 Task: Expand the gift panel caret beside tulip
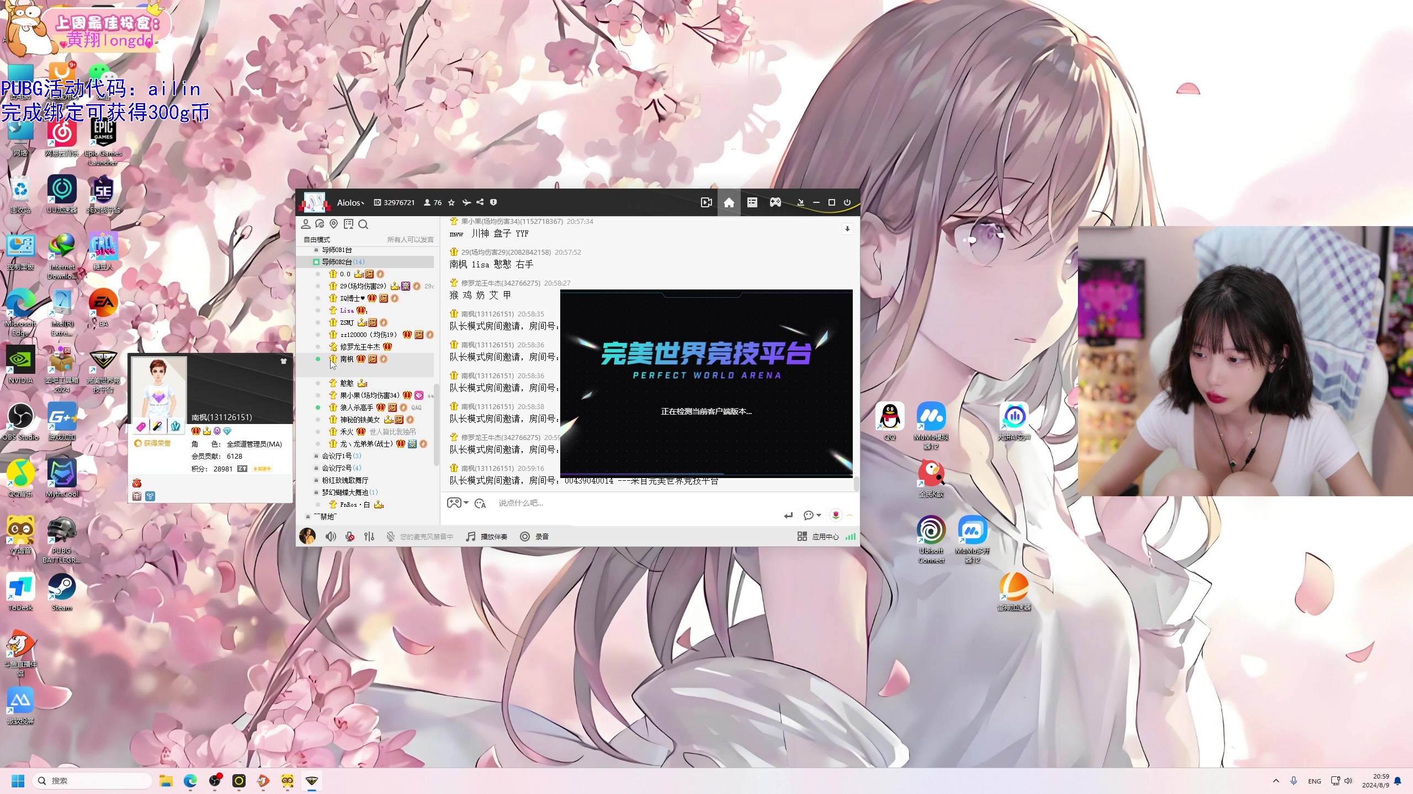(850, 515)
